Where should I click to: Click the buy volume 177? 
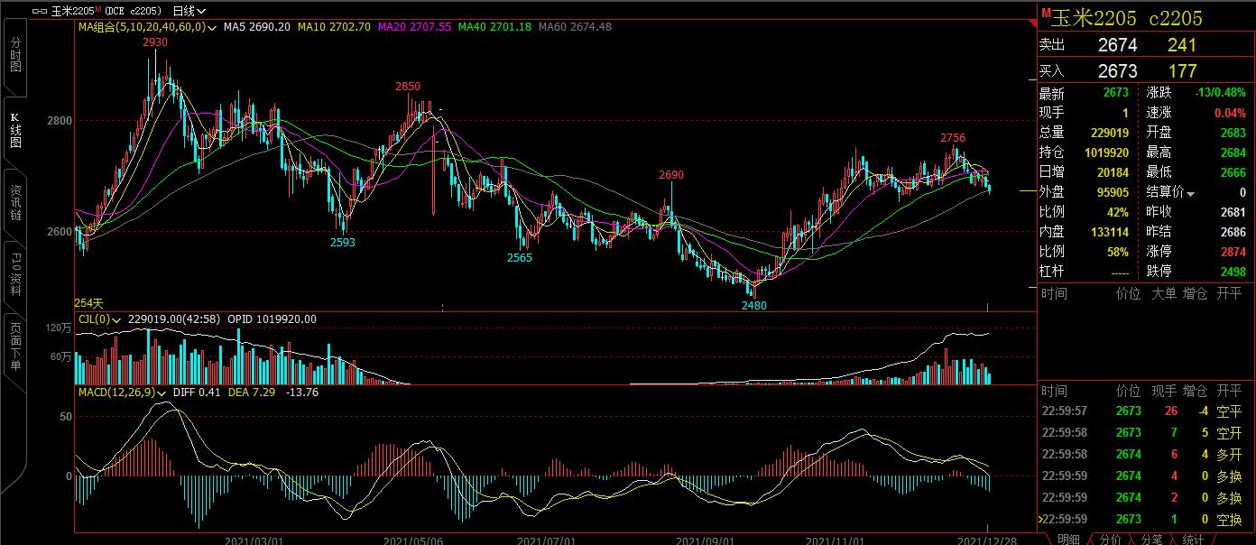[1182, 70]
